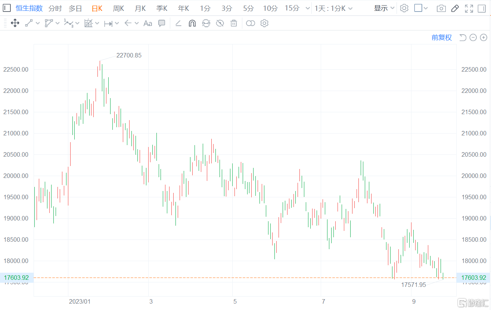The image size is (491, 310).
Task: Expand layout selection dropdown arrow
Action: (x=426, y=8)
